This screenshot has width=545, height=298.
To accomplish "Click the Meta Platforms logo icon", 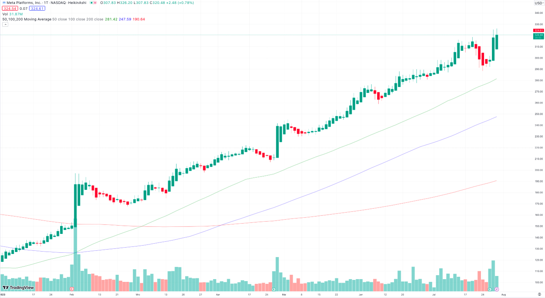I will 4,3.
